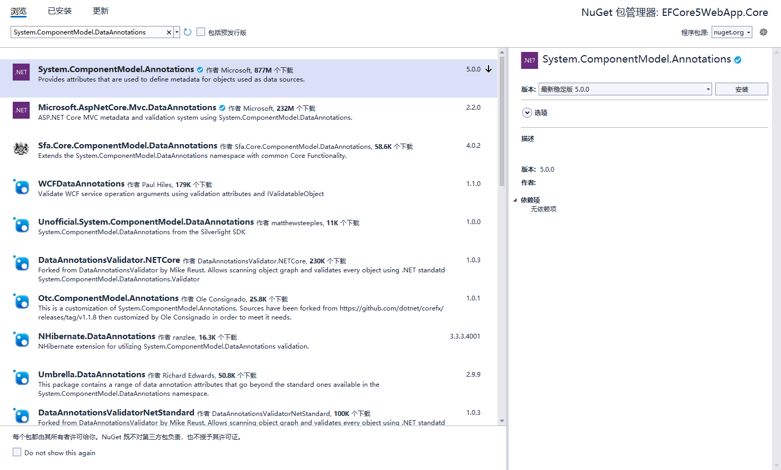Click verified badge next to System.ComponentModel.Annotations in list
The image size is (781, 470).
200,70
